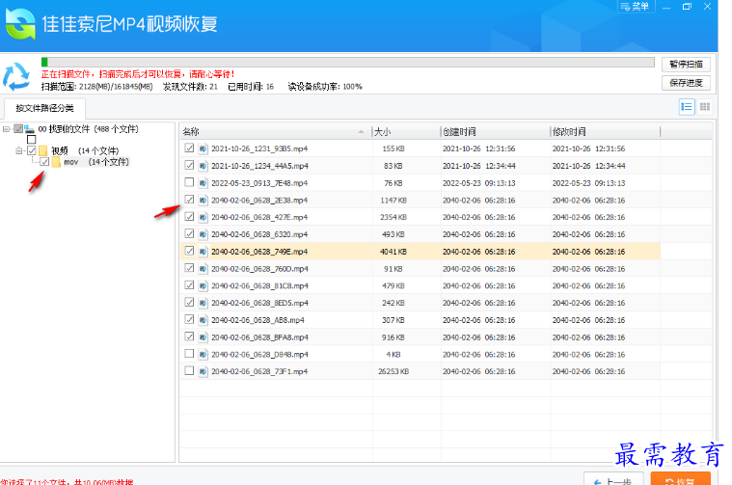
Task: Check 2040-02-06_0628_D848.mp4 checkbox
Action: [x=189, y=353]
